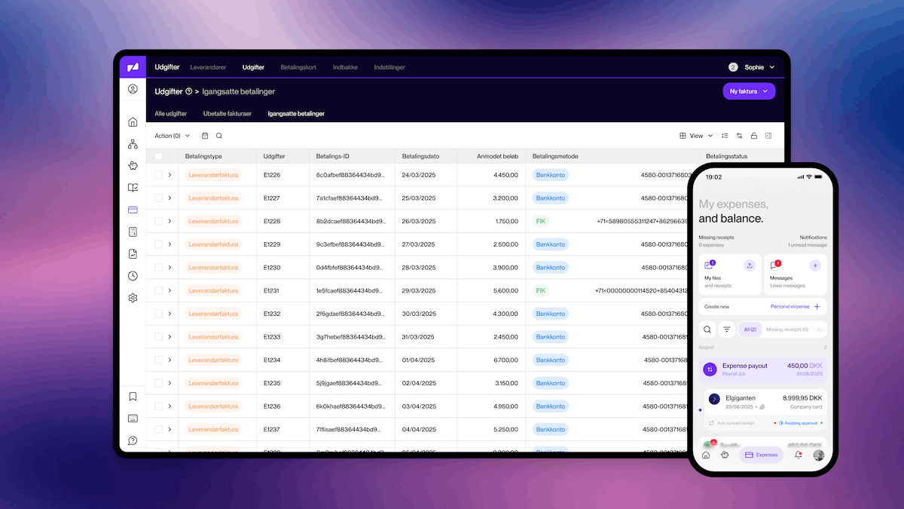Click the organization hierarchy sidebar icon

pos(133,144)
